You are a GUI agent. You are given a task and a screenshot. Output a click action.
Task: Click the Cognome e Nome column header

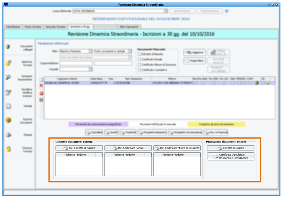[x=67, y=79]
